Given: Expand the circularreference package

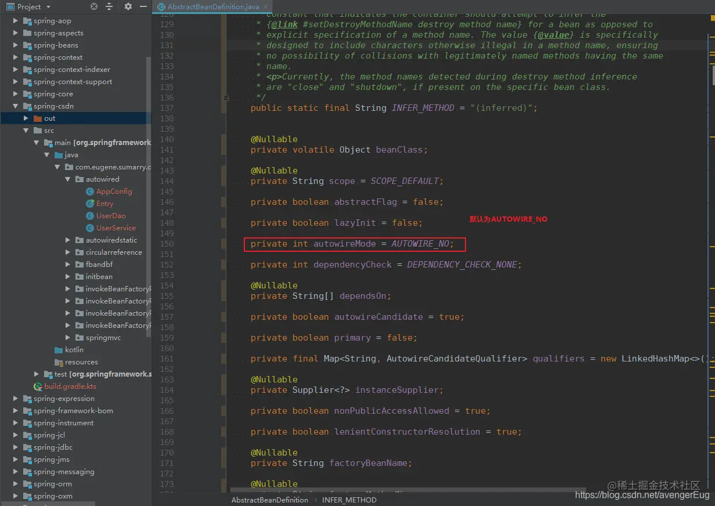Looking at the screenshot, I should tap(68, 252).
